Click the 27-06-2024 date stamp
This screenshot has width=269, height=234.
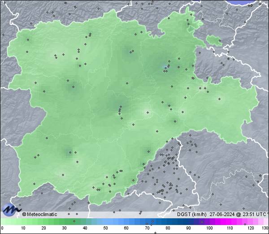[x=222, y=214]
